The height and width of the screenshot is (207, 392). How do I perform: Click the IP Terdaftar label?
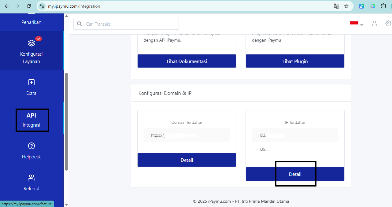click(x=295, y=122)
